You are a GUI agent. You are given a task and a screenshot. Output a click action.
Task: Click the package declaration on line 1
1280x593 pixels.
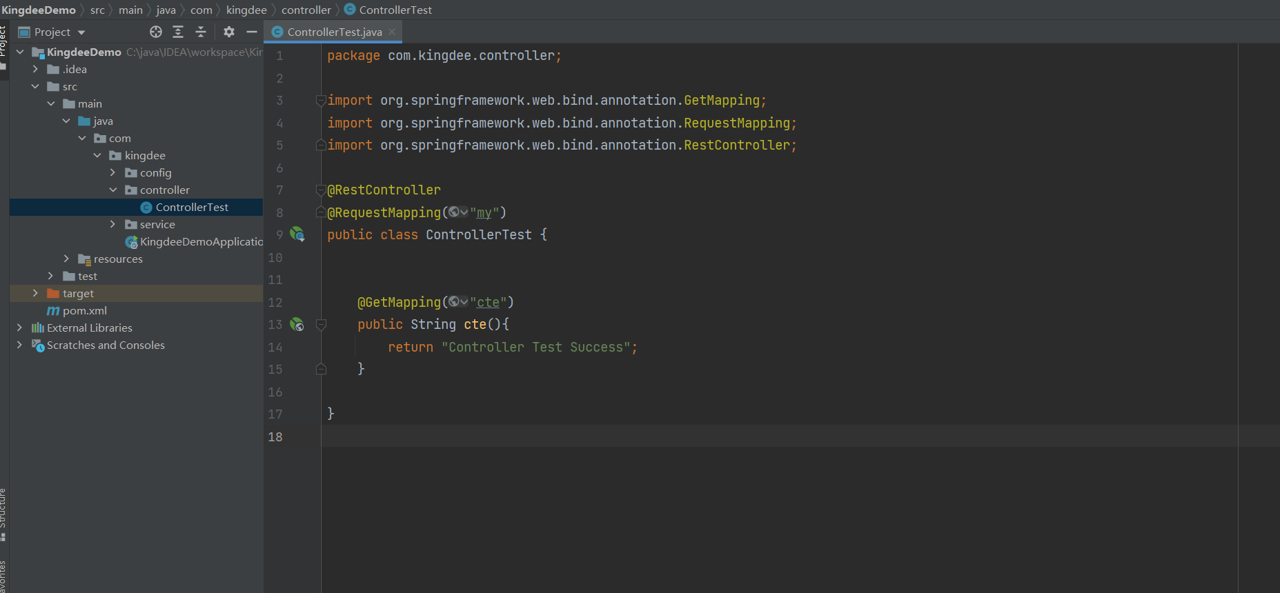444,56
